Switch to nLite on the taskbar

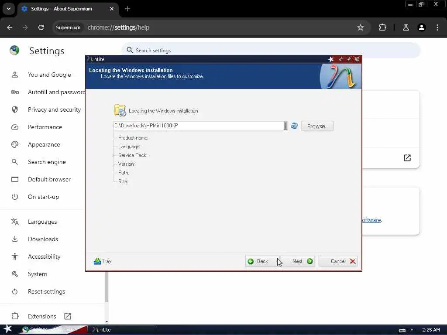click(121, 330)
